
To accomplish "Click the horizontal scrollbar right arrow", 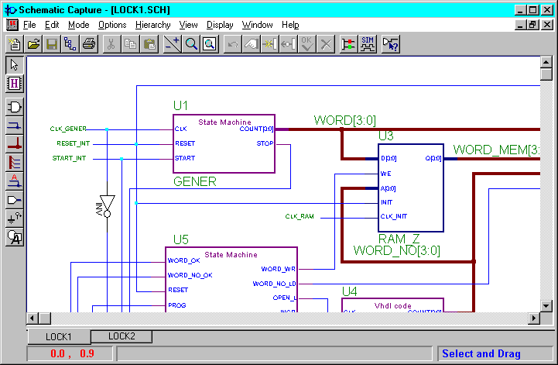I will (x=533, y=319).
